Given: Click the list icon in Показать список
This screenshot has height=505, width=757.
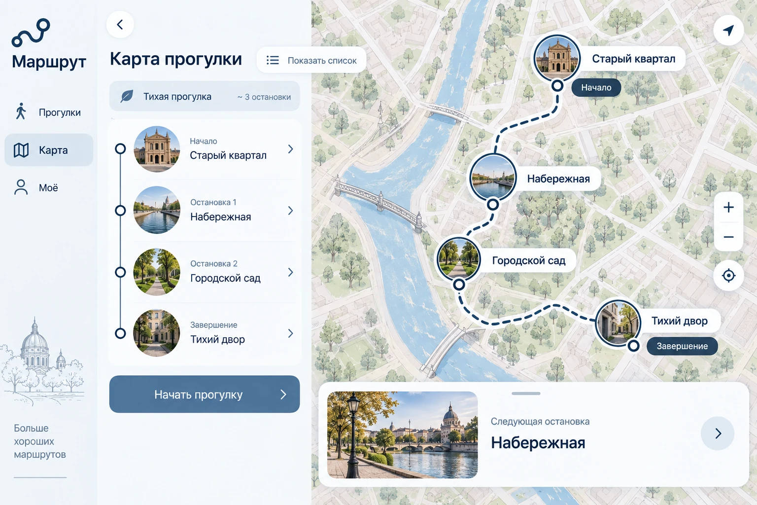Looking at the screenshot, I should [x=273, y=60].
